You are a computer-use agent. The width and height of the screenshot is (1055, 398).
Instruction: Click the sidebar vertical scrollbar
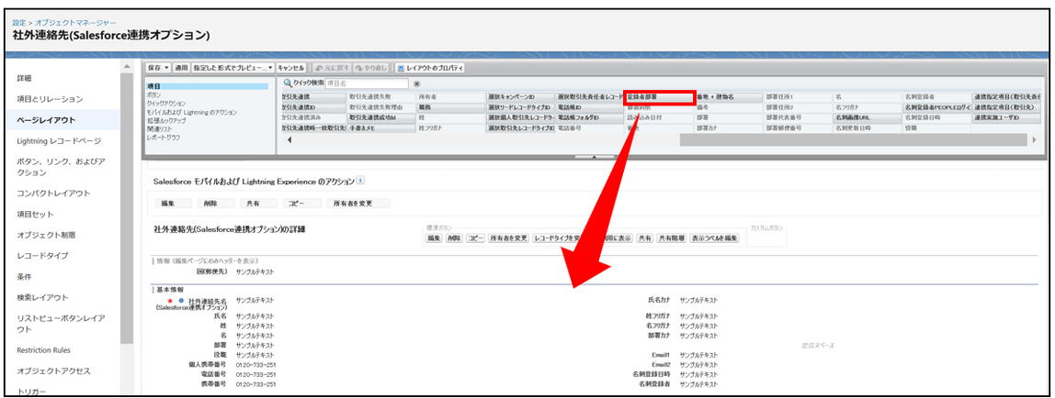click(x=127, y=208)
